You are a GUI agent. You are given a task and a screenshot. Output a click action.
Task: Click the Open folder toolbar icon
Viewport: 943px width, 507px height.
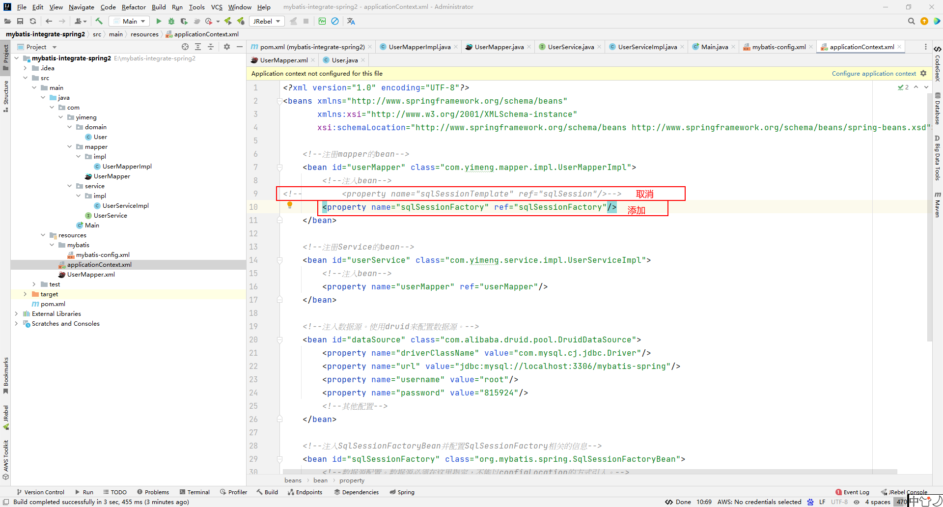pos(7,21)
